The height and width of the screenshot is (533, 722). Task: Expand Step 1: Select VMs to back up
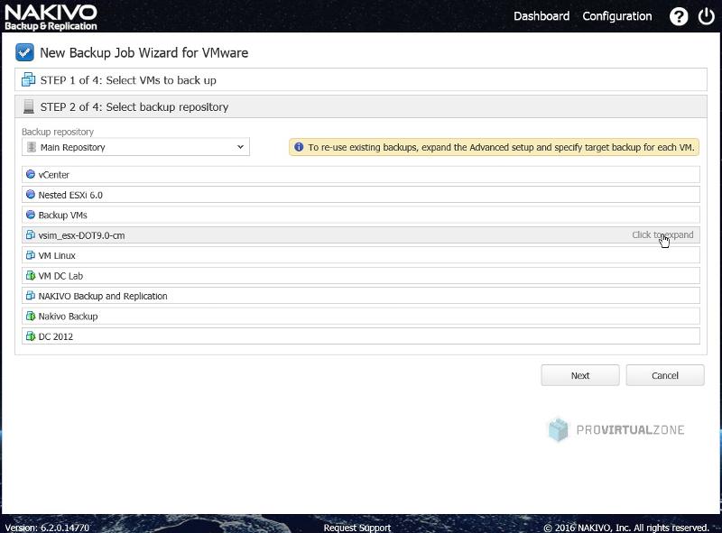[360, 79]
